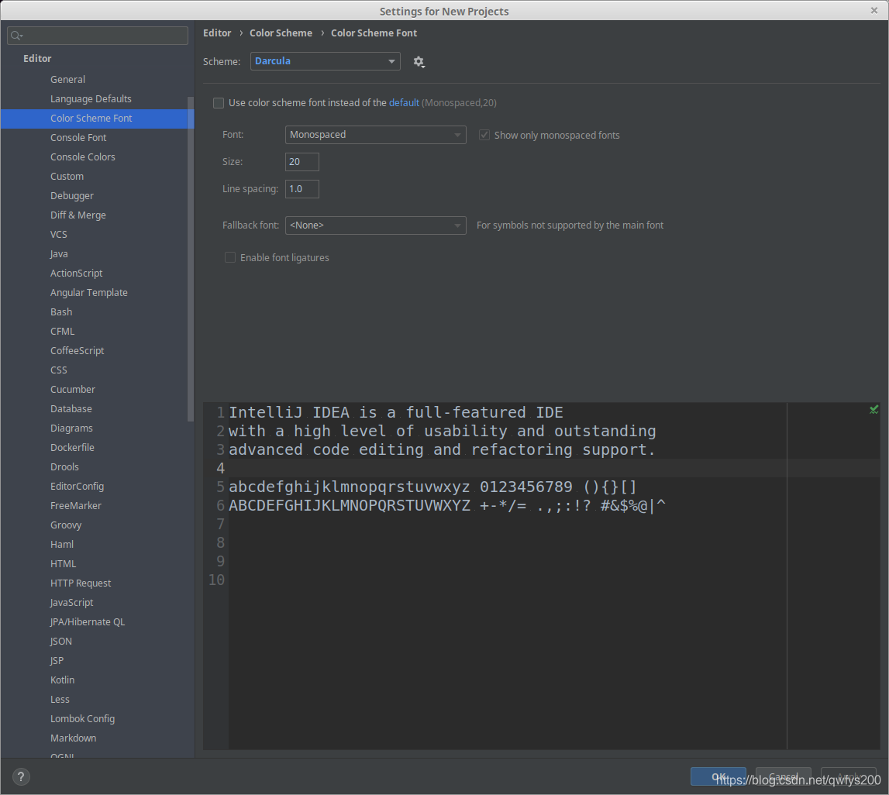Image resolution: width=889 pixels, height=795 pixels.
Task: Open Console Colors settings
Action: (x=83, y=157)
